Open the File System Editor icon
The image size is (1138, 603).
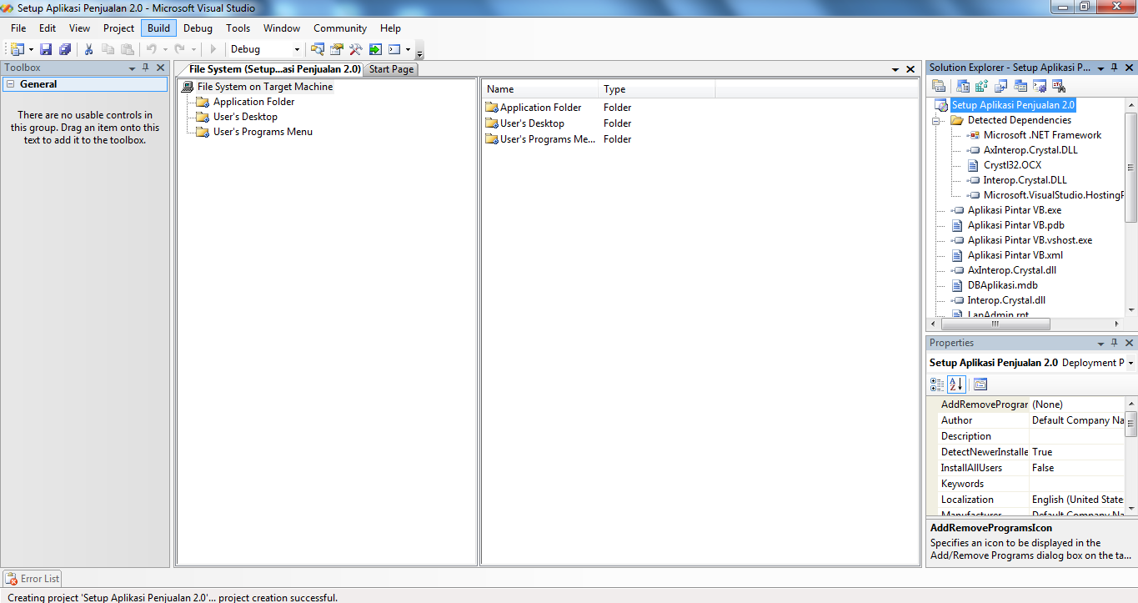pyautogui.click(x=964, y=86)
